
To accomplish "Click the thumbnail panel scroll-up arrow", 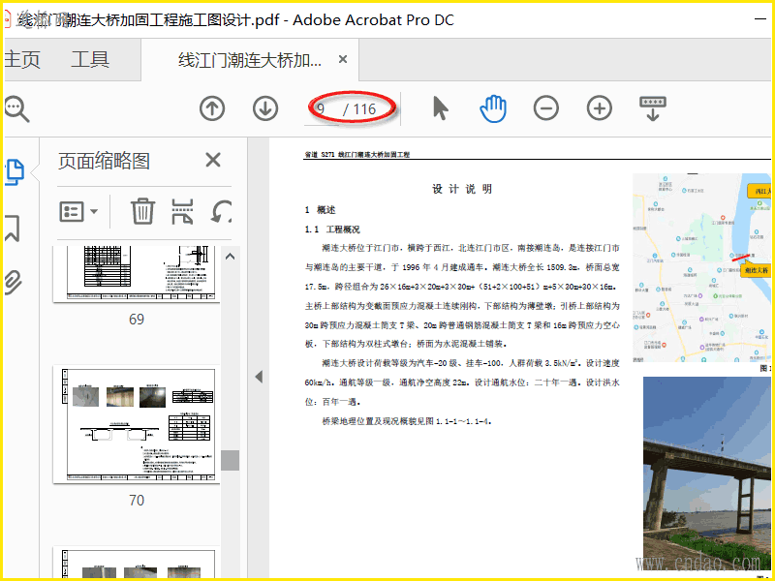I will [x=230, y=257].
